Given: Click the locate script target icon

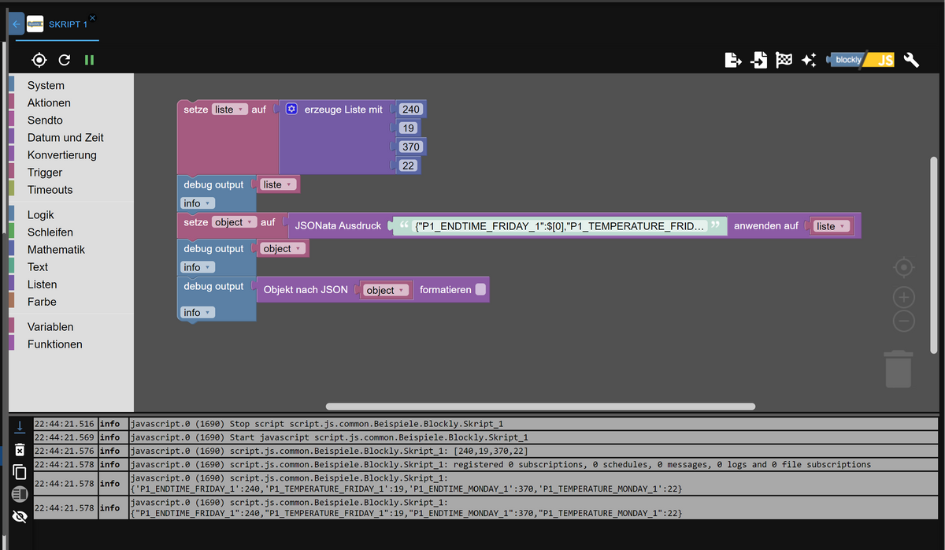Looking at the screenshot, I should point(39,60).
